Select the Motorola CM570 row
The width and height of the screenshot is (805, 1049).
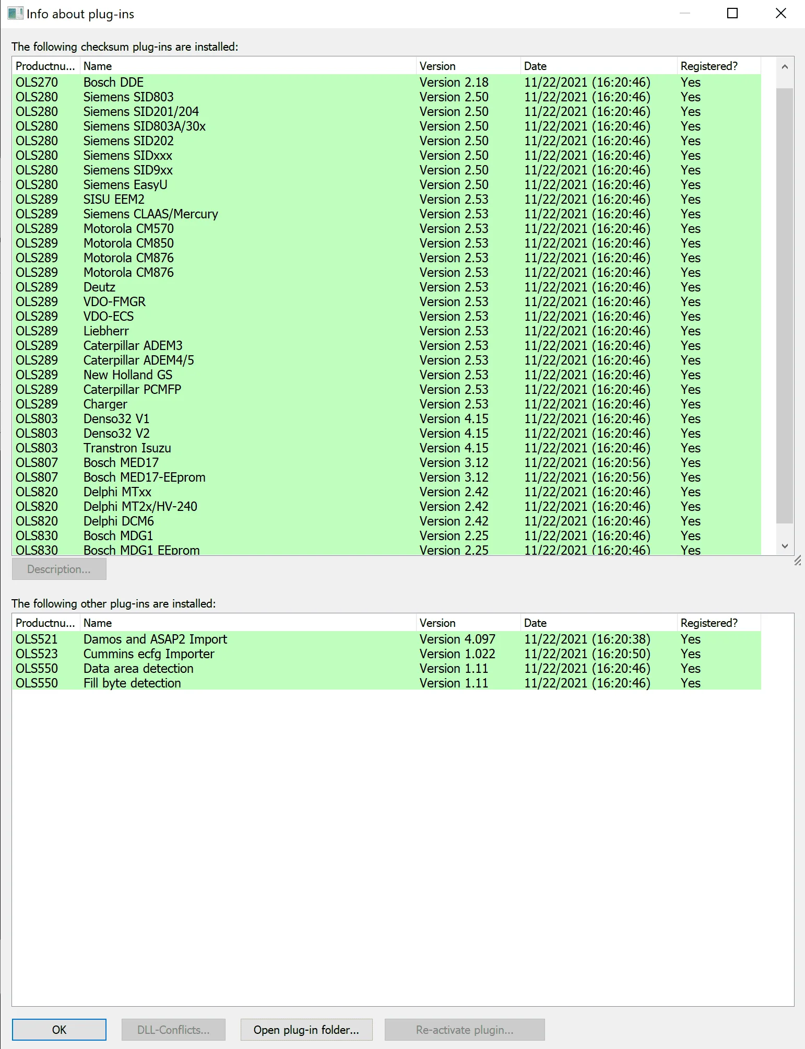click(386, 228)
